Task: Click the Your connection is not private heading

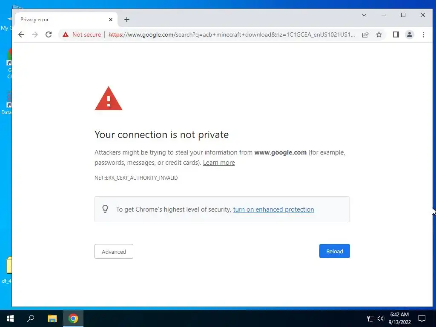Action: click(161, 135)
